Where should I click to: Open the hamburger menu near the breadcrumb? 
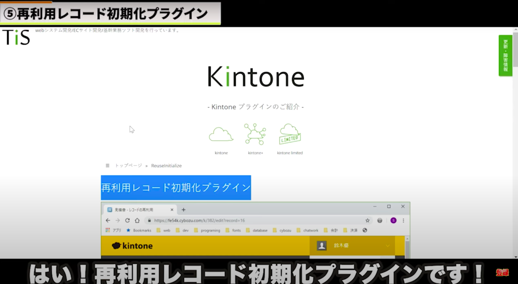click(x=107, y=165)
